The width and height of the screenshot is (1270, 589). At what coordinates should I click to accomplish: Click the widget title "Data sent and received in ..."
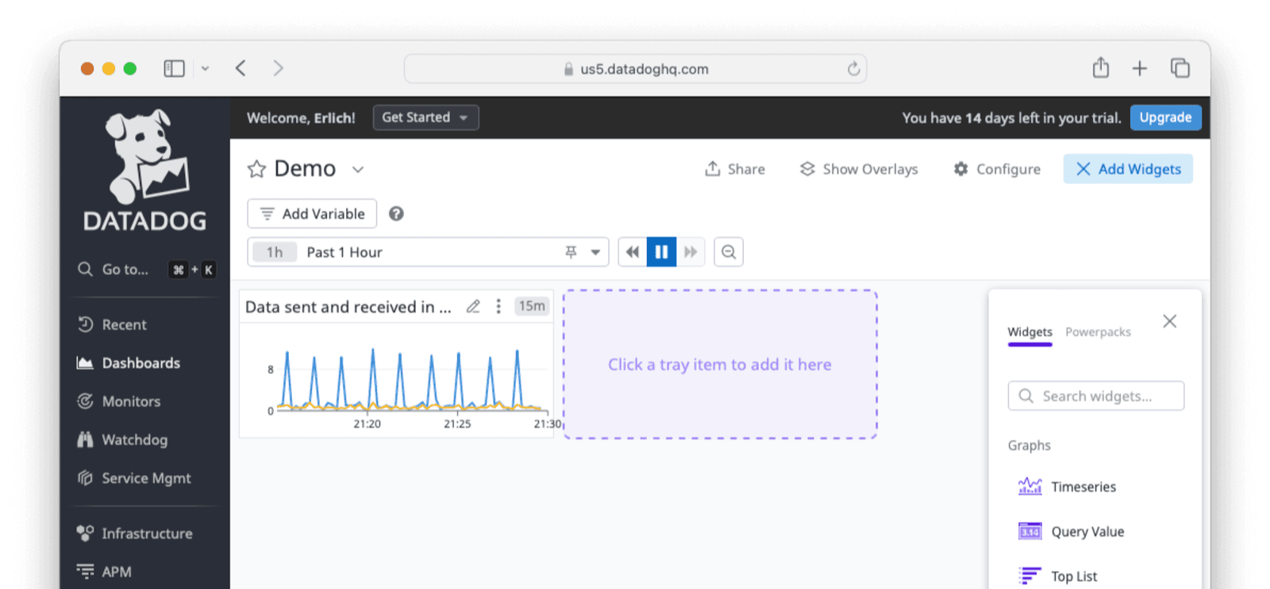pos(348,306)
